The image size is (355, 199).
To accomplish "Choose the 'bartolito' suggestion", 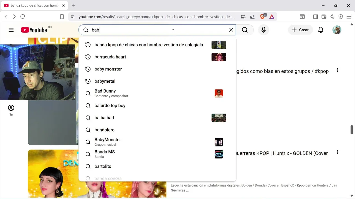I will (157, 166).
